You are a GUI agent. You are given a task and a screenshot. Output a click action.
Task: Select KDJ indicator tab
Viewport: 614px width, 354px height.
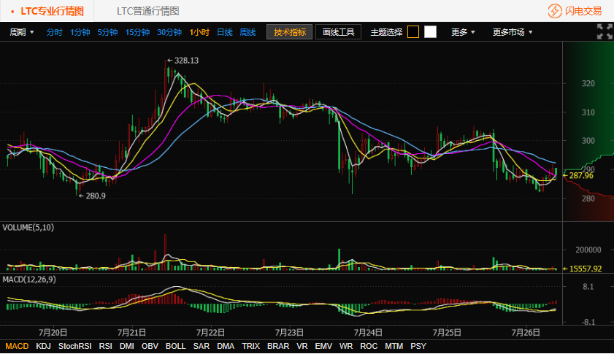pos(44,346)
